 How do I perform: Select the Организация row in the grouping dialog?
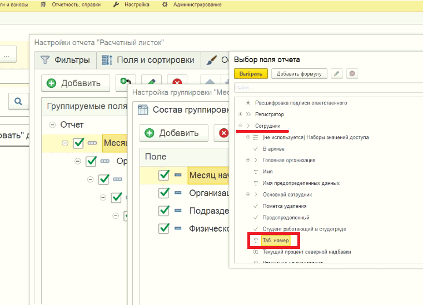pyautogui.click(x=184, y=193)
